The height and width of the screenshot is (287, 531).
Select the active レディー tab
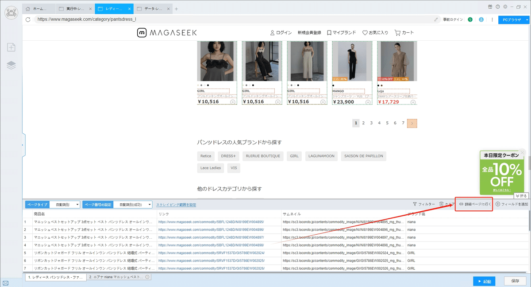113,9
